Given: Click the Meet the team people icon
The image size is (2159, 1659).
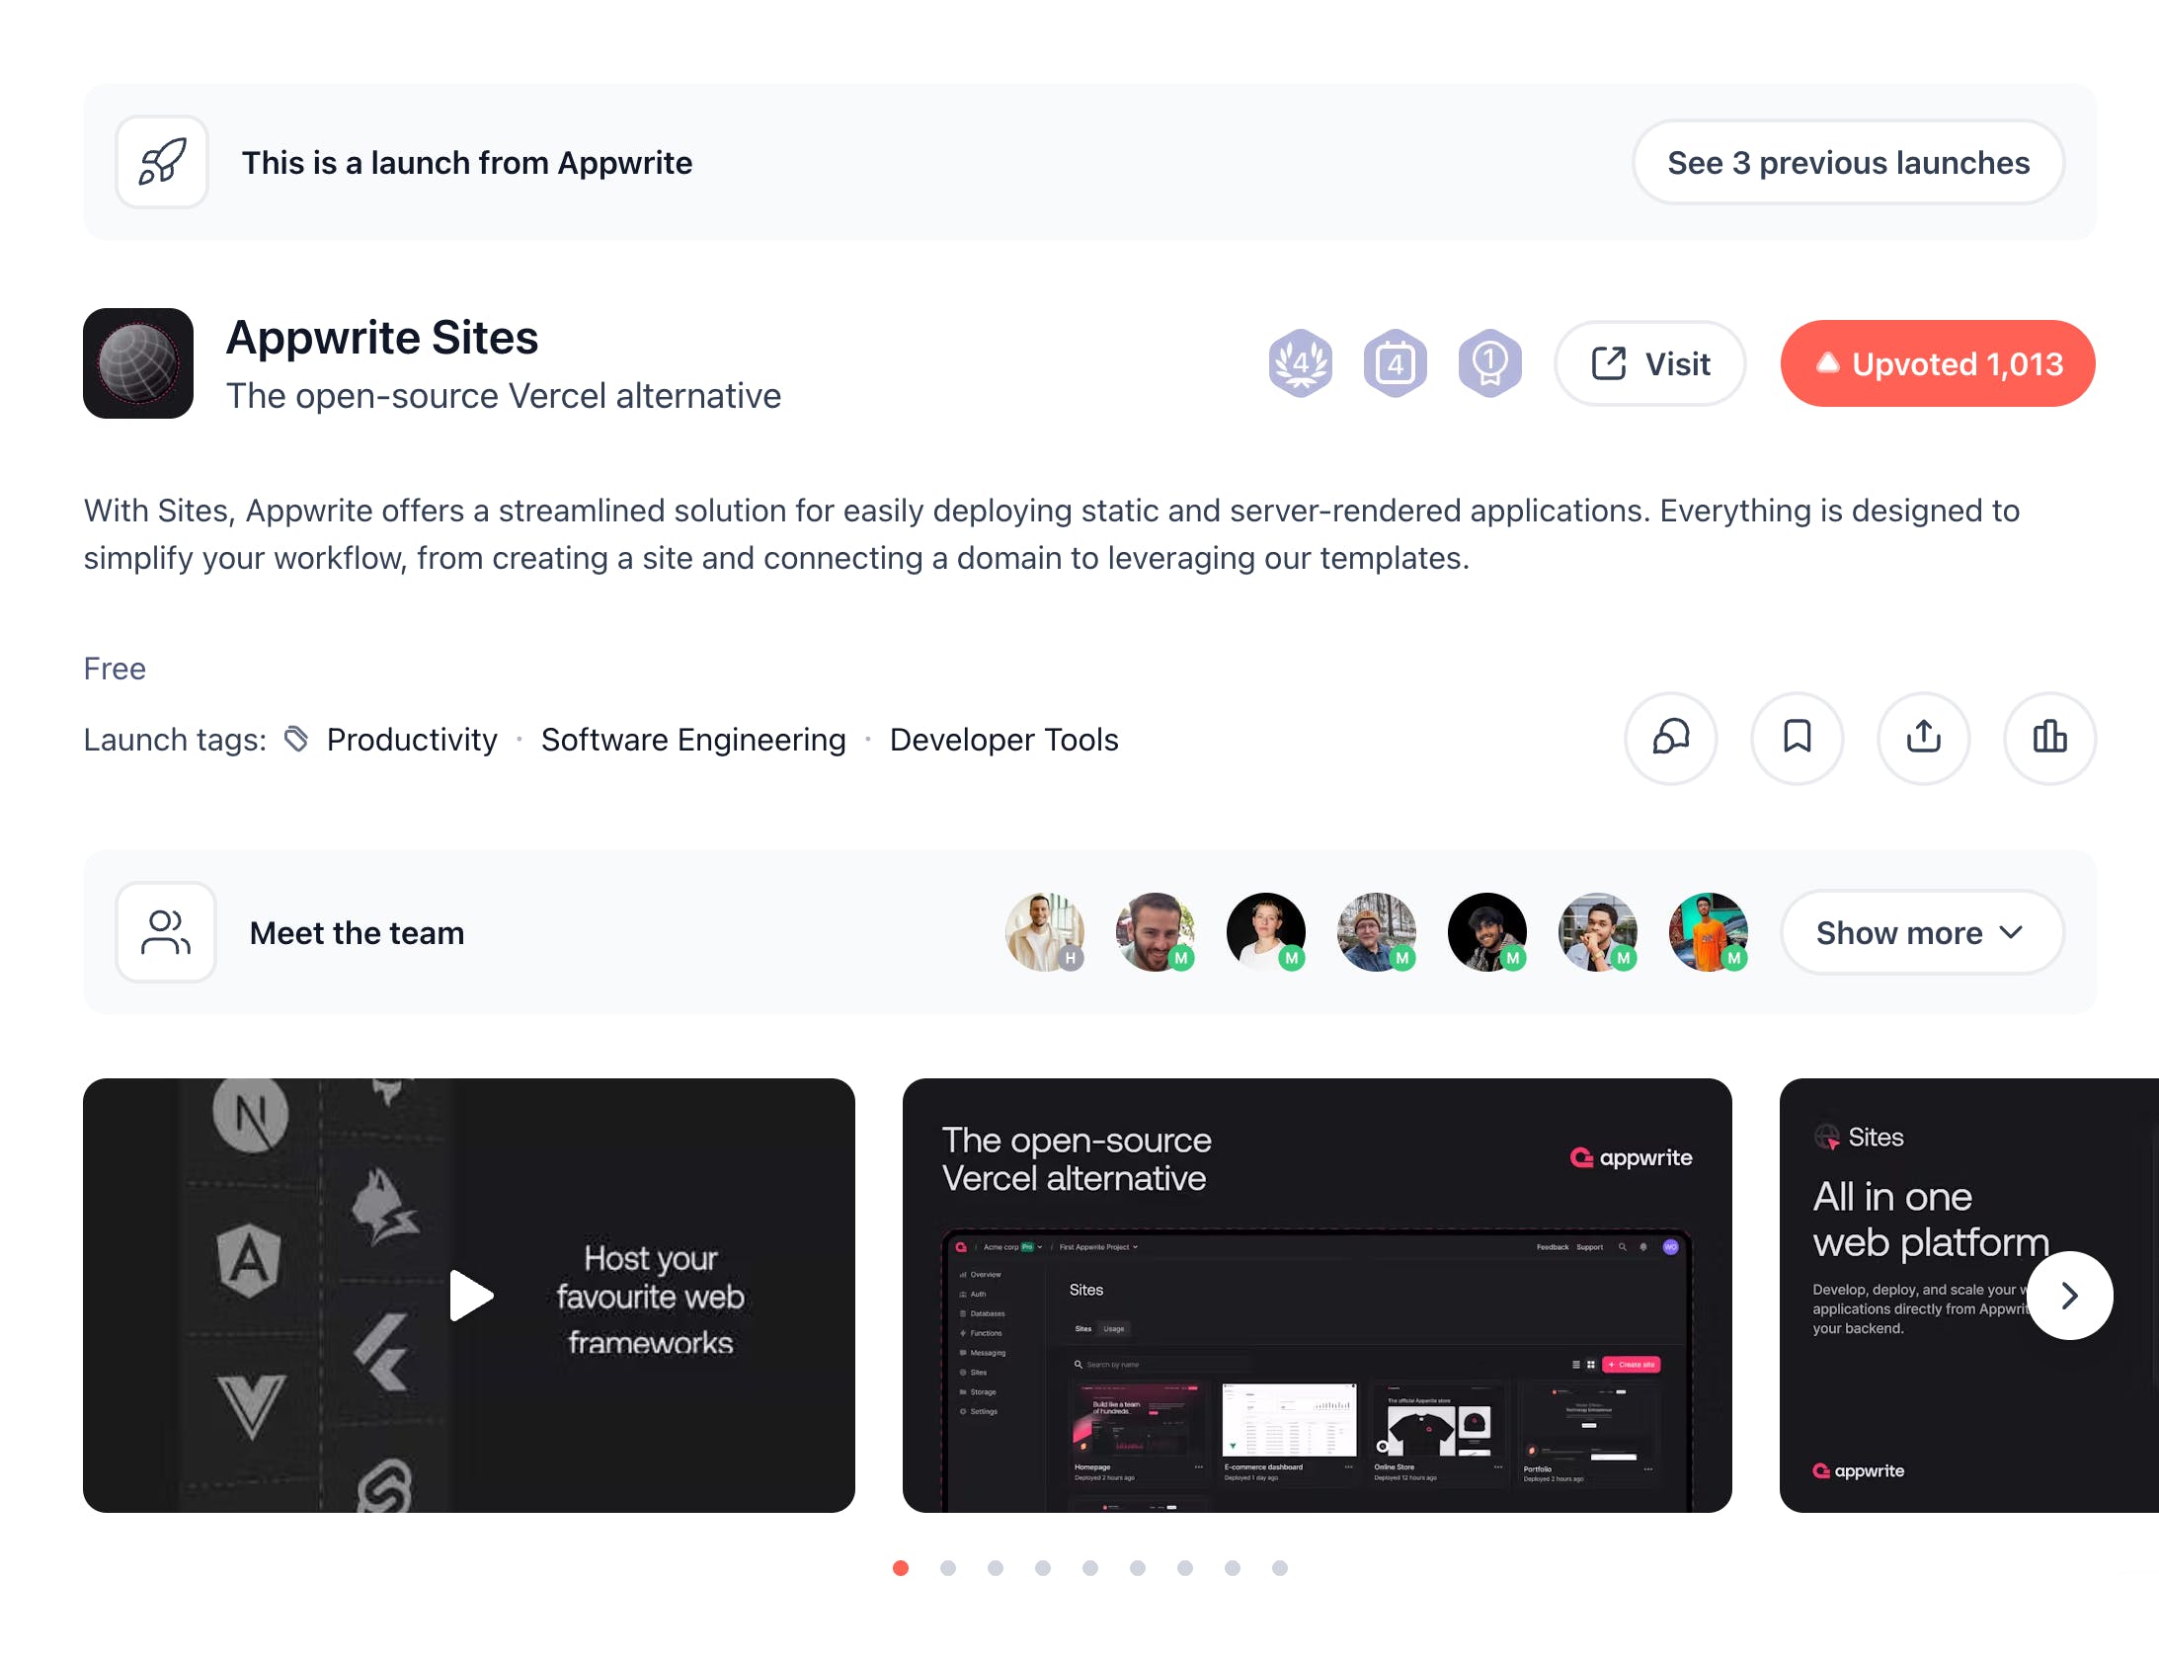Looking at the screenshot, I should click(166, 932).
